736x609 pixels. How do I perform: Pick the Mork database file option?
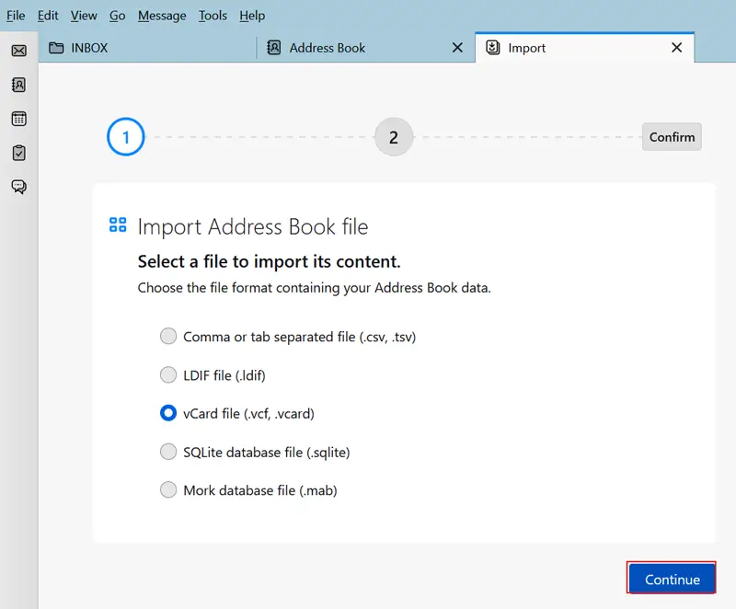168,490
